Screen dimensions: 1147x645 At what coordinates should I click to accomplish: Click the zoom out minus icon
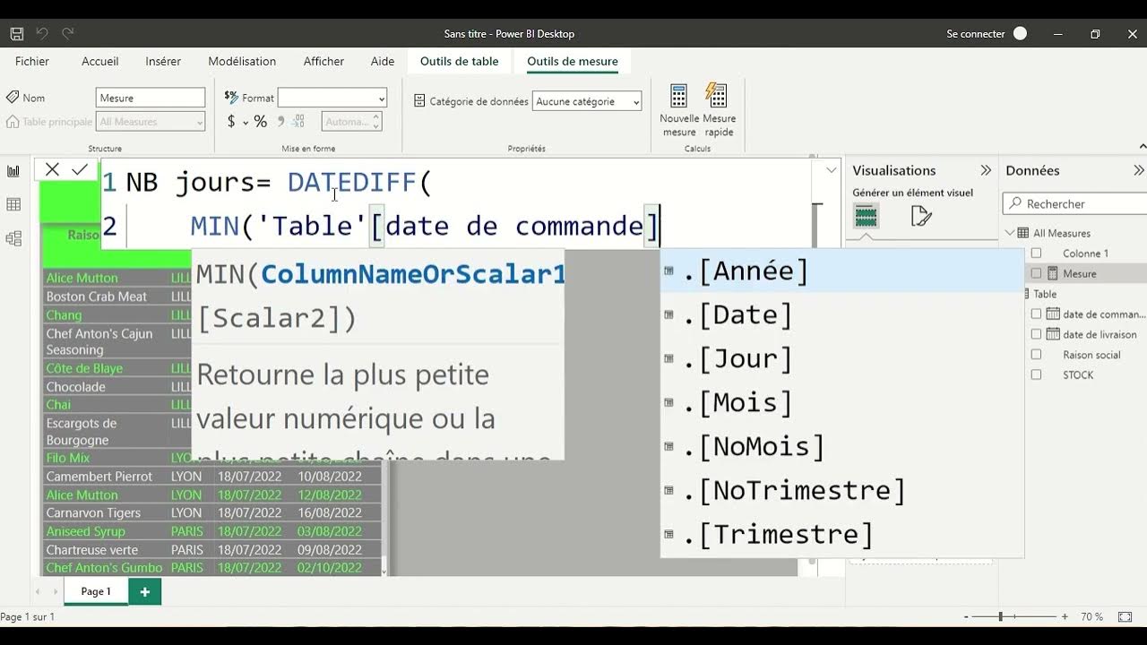coord(967,616)
